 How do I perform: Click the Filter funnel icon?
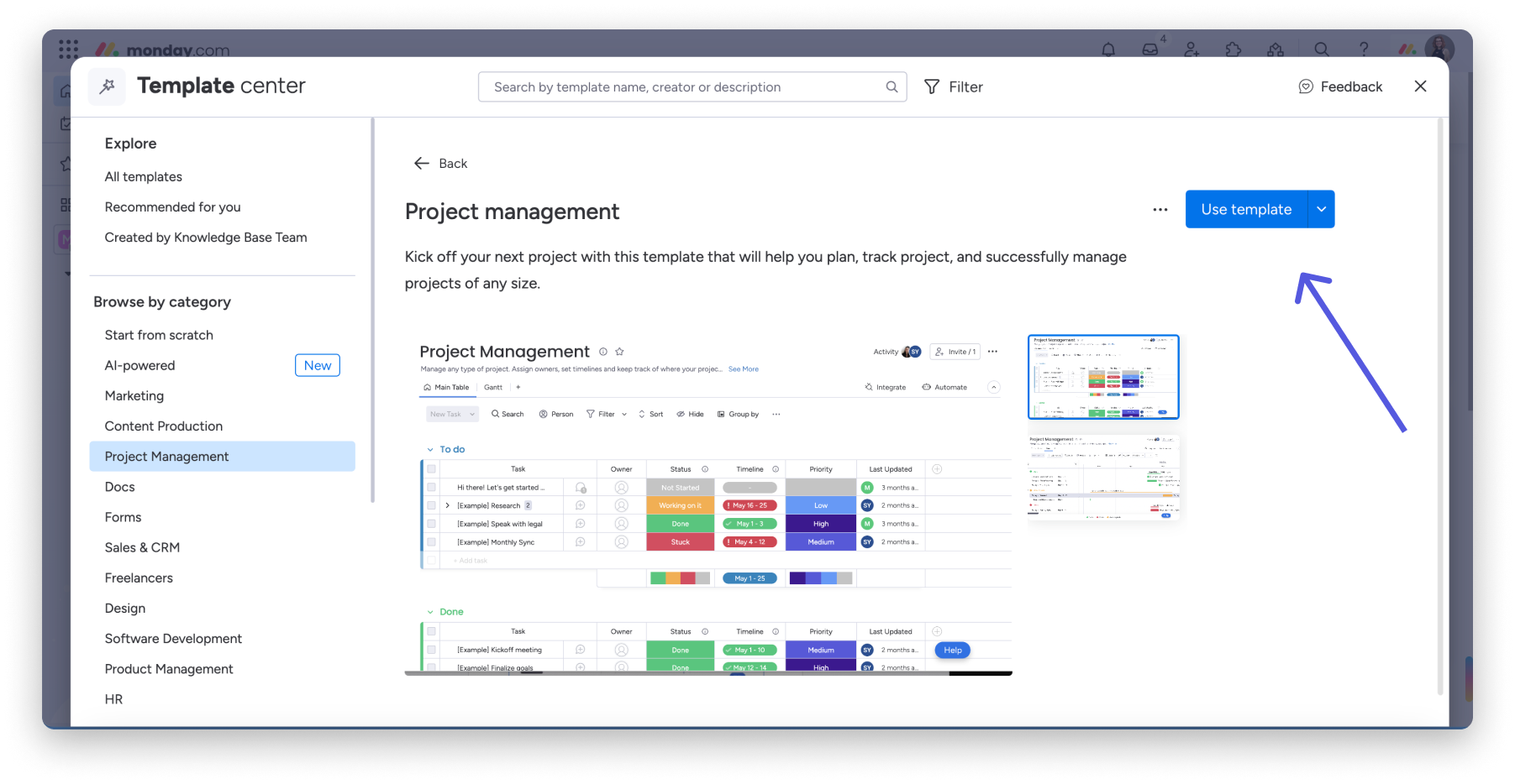tap(932, 86)
